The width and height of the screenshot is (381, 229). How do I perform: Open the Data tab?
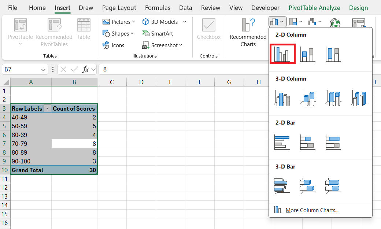[x=186, y=8]
